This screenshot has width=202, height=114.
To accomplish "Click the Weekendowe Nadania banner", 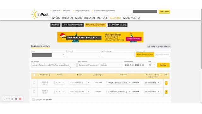I will pyautogui.click(x=100, y=37).
